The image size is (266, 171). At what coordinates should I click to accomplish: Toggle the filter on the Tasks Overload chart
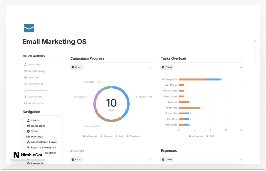(241, 67)
